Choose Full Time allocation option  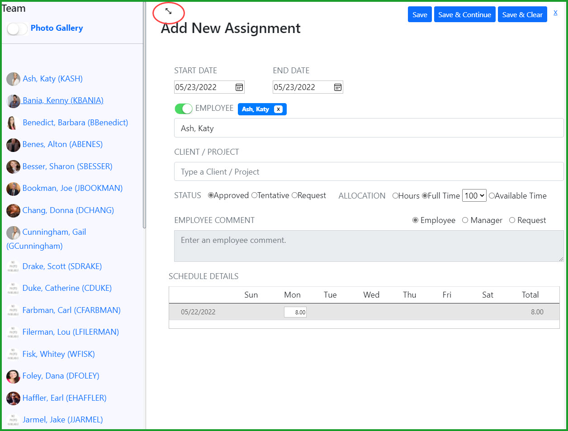tap(425, 196)
